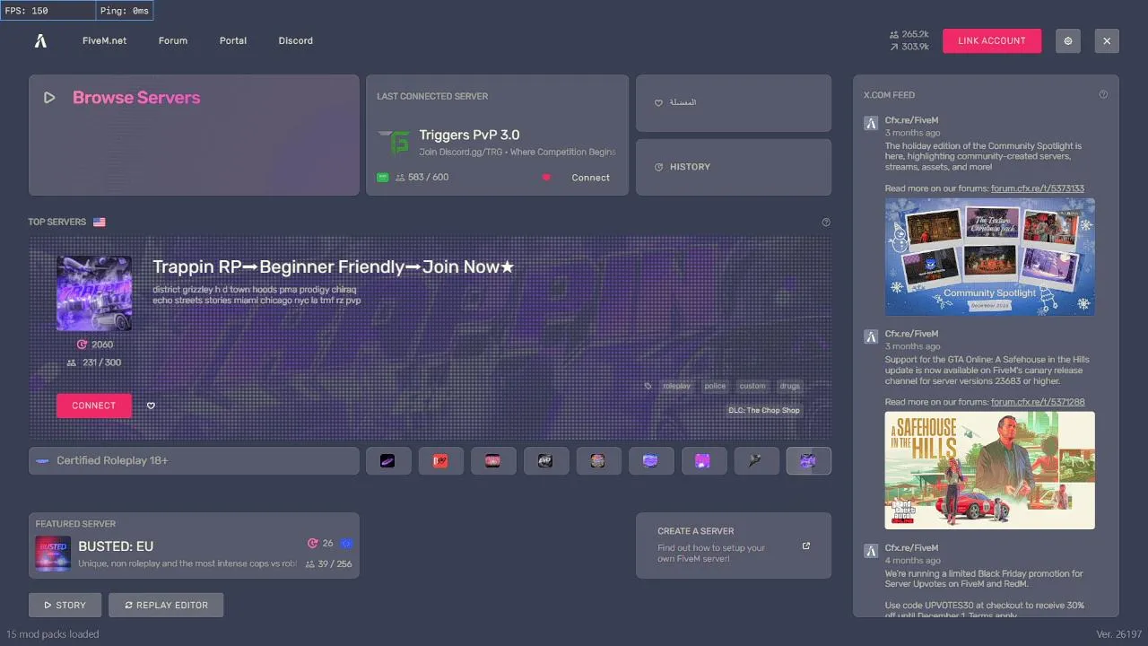The width and height of the screenshot is (1148, 646).
Task: Click the DLC: The Chop Shop badge
Action: pyautogui.click(x=764, y=410)
